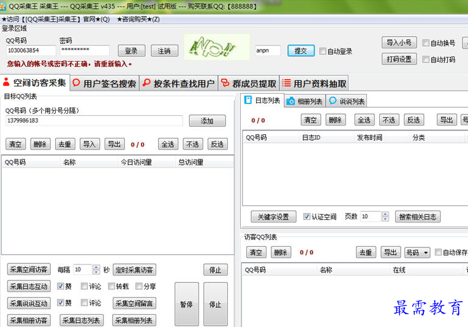Click the QQ号码 login input field
This screenshot has height=327, width=468.
coord(31,50)
